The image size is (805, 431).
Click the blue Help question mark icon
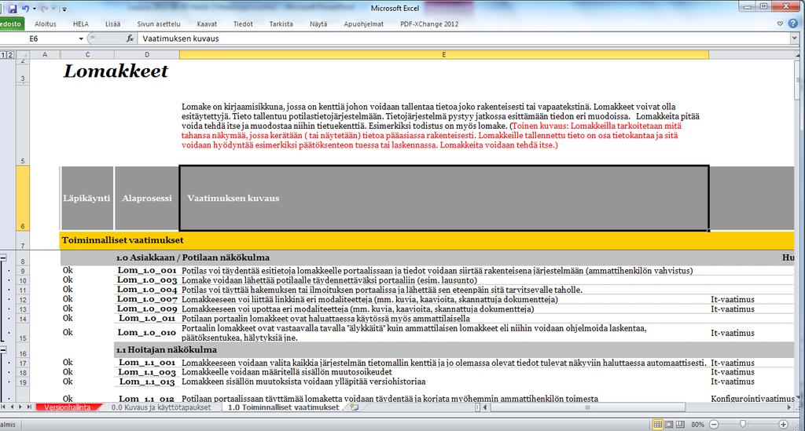point(793,24)
